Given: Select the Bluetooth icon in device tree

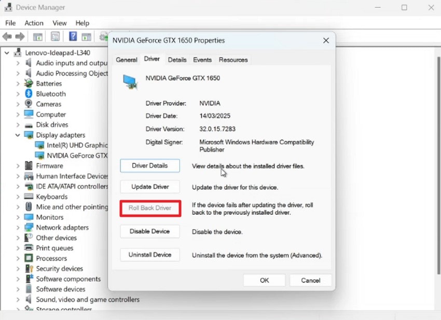Looking at the screenshot, I should [x=29, y=94].
